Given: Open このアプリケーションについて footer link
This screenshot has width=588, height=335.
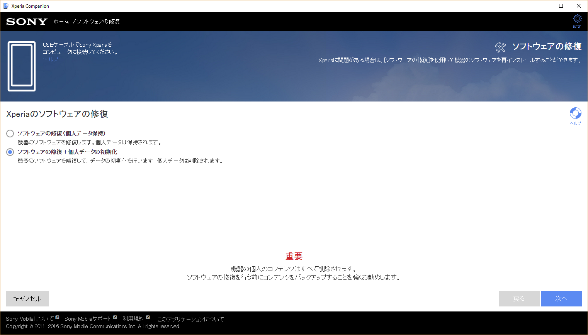Looking at the screenshot, I should (x=190, y=319).
